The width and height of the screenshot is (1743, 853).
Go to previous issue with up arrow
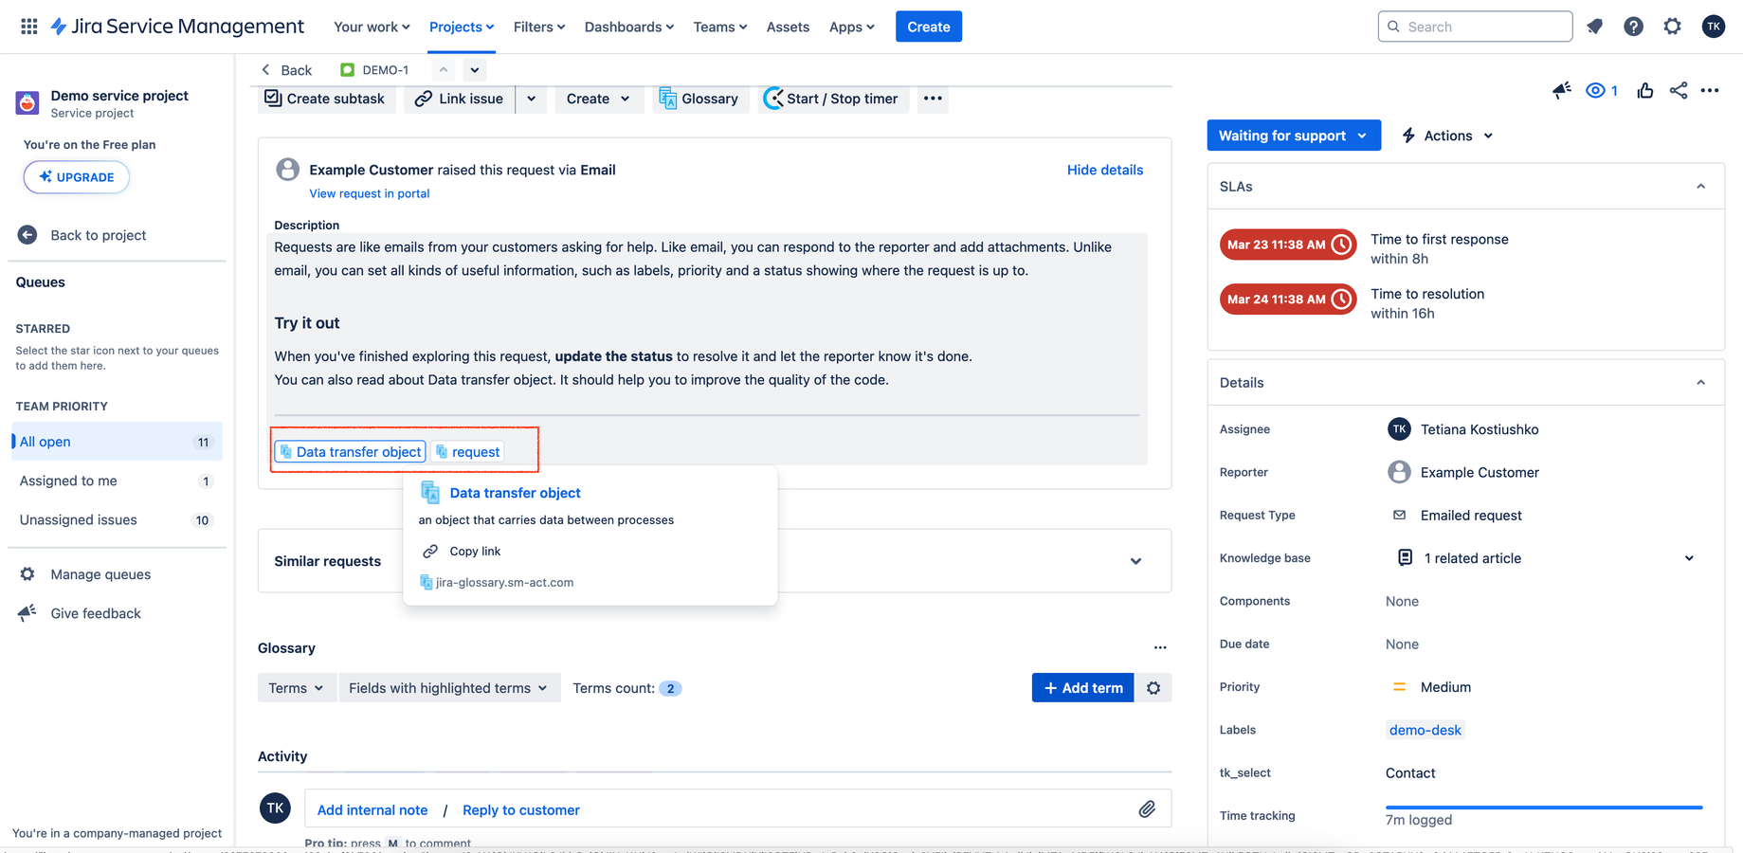pyautogui.click(x=444, y=69)
